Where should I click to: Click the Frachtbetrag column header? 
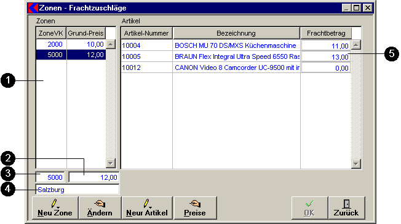(326, 33)
